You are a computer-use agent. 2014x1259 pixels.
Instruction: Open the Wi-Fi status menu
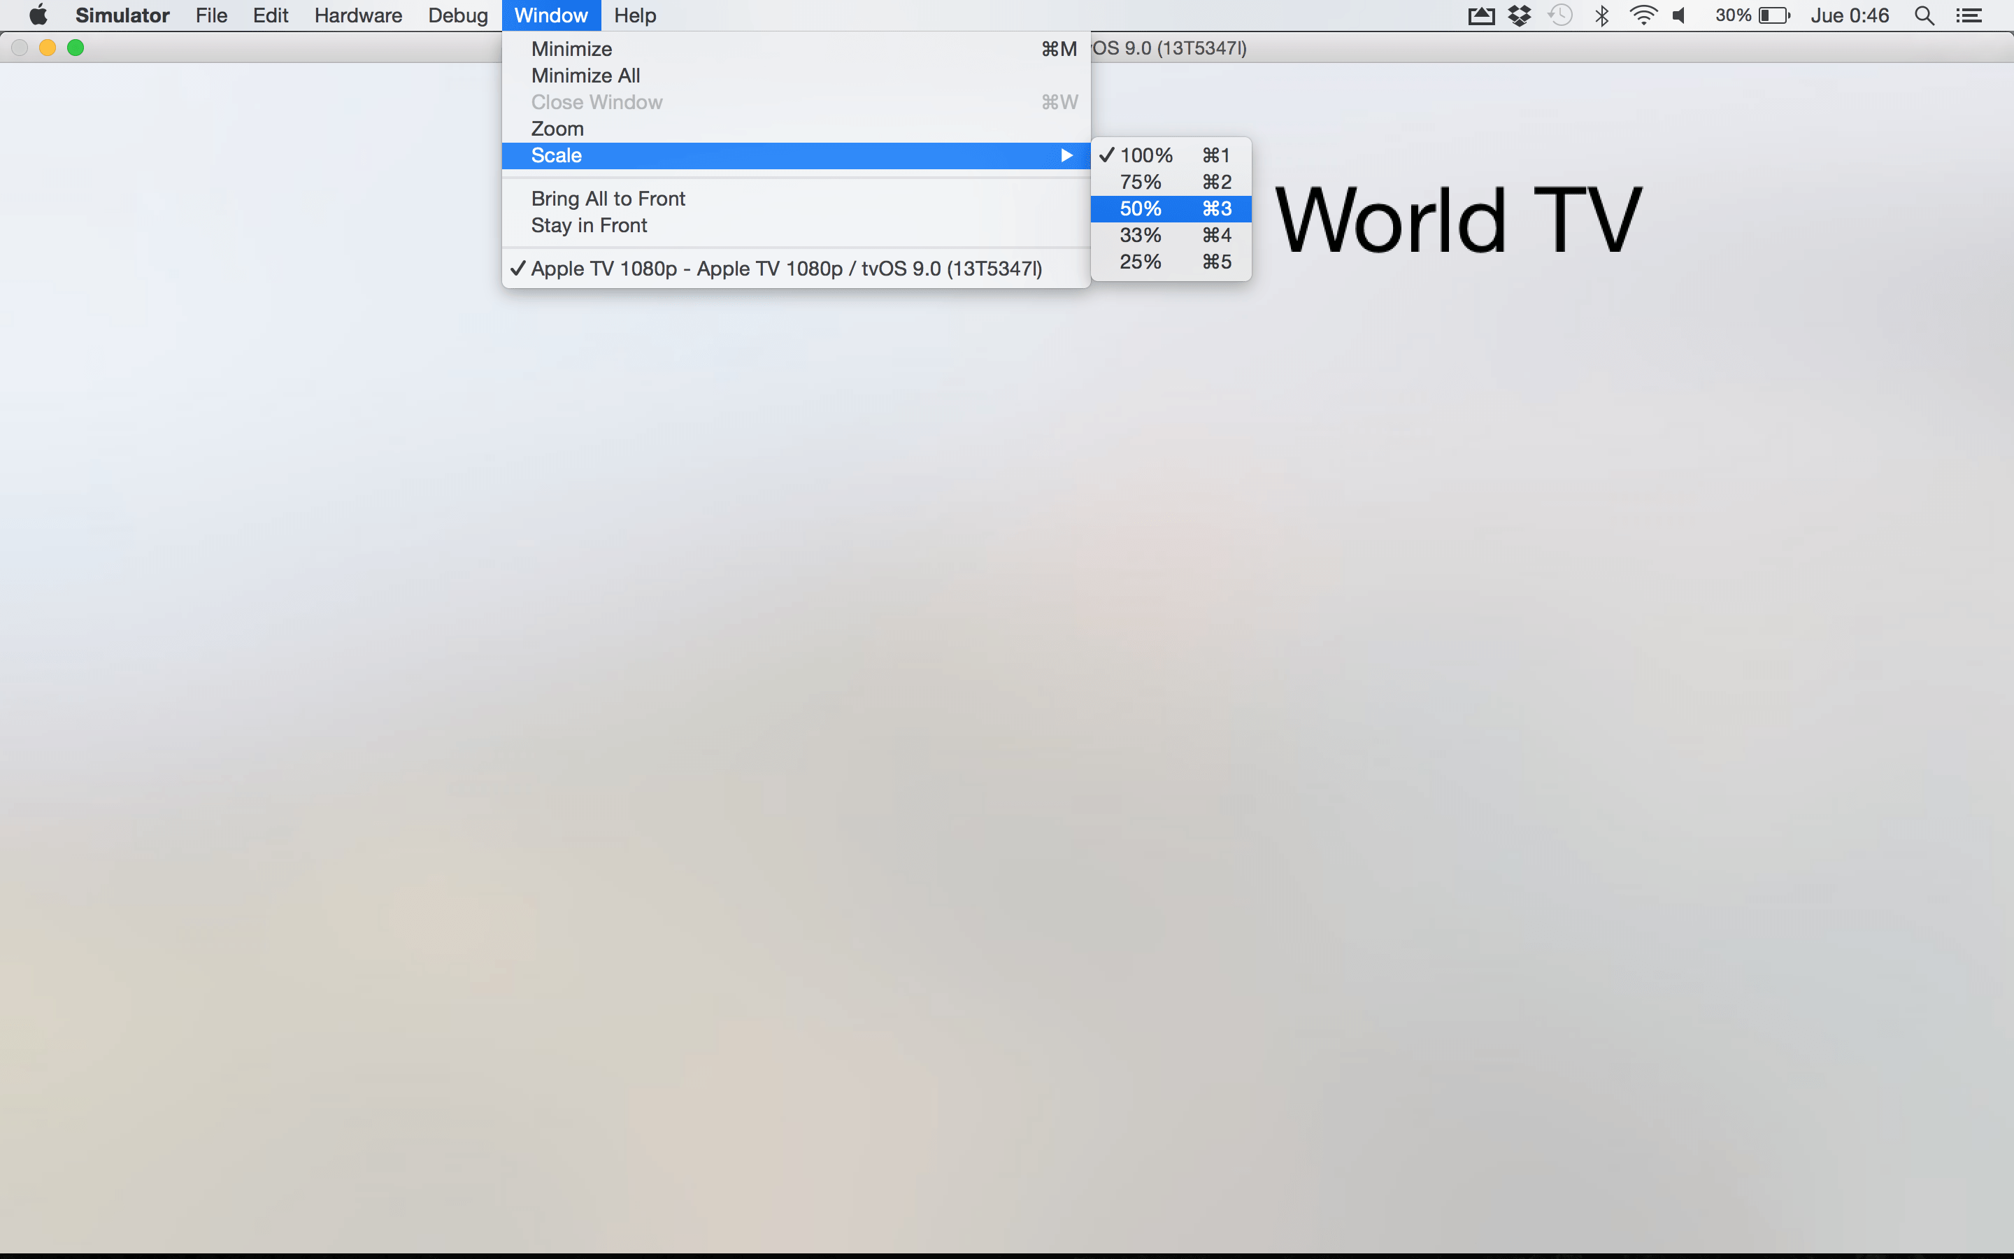[x=1643, y=15]
